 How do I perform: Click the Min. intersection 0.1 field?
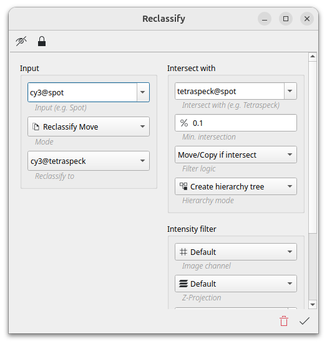point(236,123)
